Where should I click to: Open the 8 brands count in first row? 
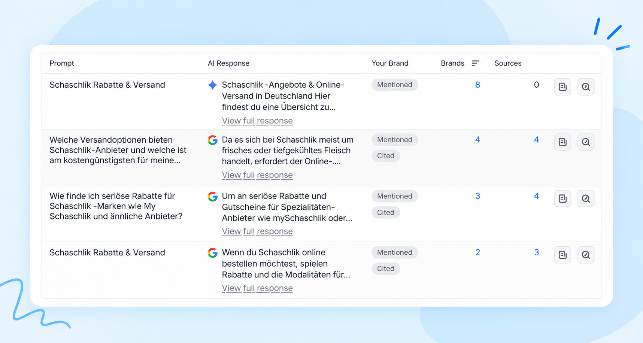(477, 85)
